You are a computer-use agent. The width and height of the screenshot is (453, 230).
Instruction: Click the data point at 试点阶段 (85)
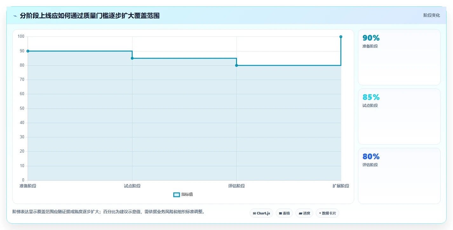(132, 58)
